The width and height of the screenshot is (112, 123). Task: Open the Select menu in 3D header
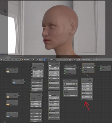[x=10, y=60]
